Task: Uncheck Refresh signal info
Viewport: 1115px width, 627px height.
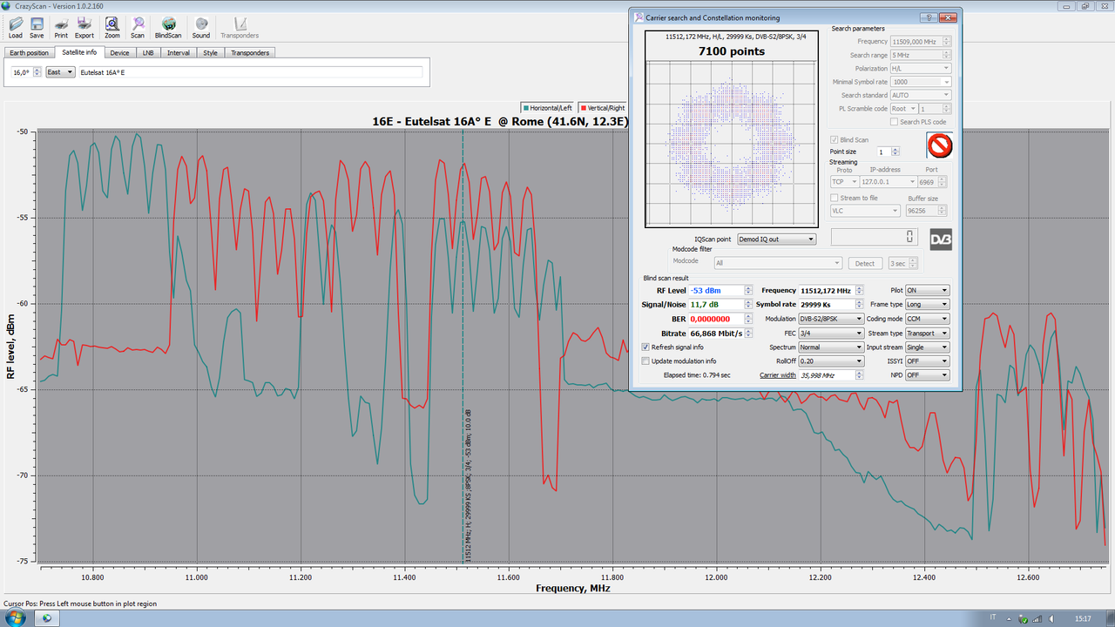Action: [x=645, y=347]
